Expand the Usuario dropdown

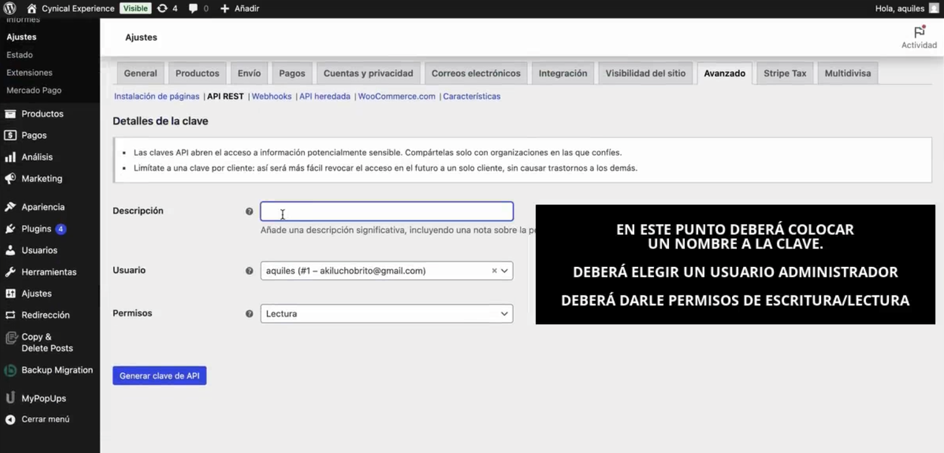504,271
